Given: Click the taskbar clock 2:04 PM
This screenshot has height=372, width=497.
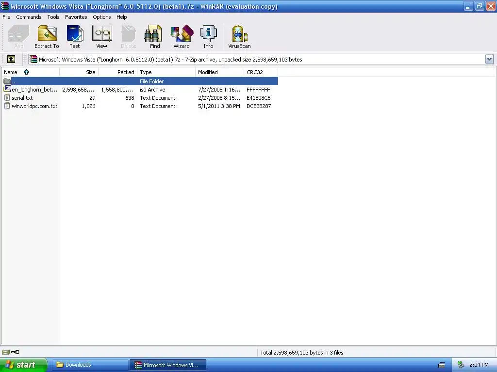Looking at the screenshot, I should [x=479, y=365].
